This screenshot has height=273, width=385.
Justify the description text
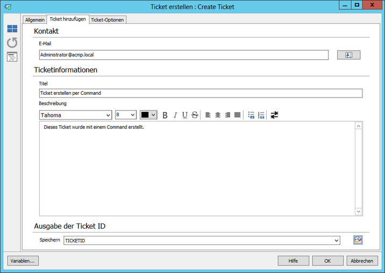click(238, 115)
